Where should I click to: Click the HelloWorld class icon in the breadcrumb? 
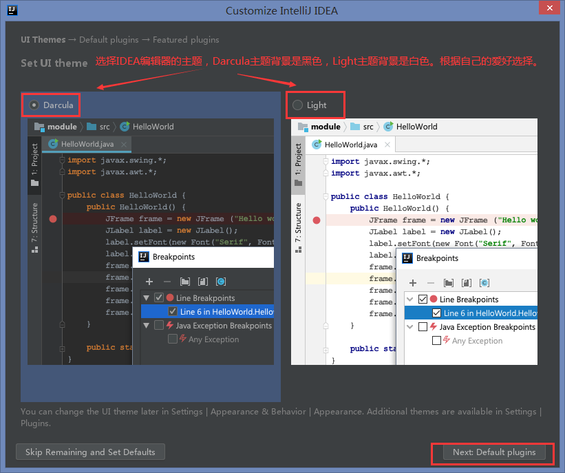click(x=125, y=127)
